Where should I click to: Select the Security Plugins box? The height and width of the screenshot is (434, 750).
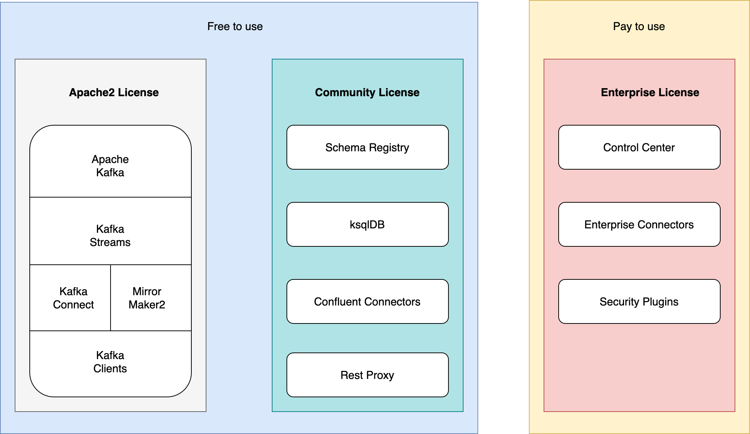pos(639,301)
